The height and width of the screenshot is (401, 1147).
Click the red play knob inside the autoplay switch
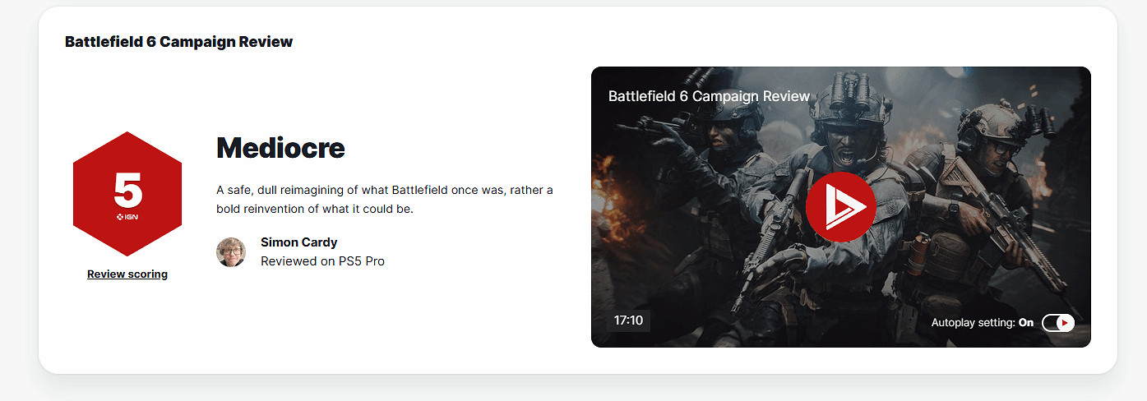point(1065,323)
